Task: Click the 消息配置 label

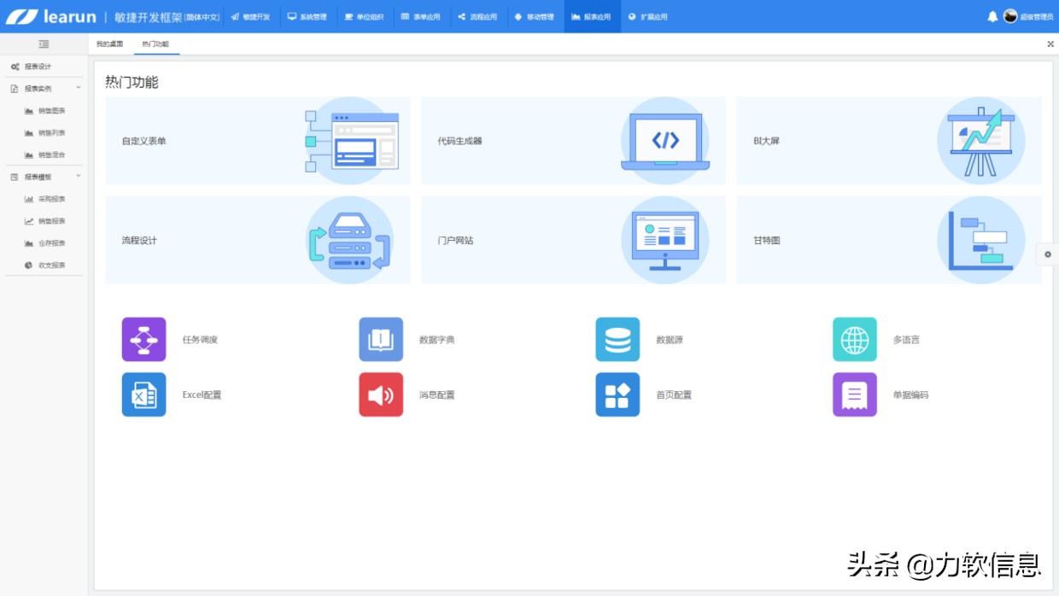Action: 437,394
